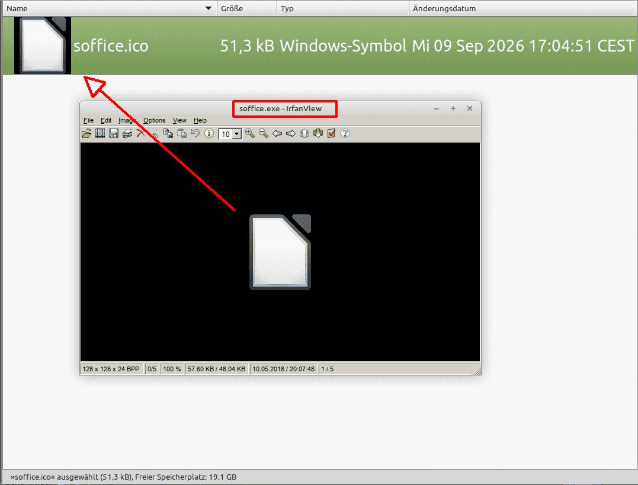Screen dimensions: 638x485
Task: Click status bar date 10.05.2018 / 20:07:48
Action: pyautogui.click(x=284, y=369)
